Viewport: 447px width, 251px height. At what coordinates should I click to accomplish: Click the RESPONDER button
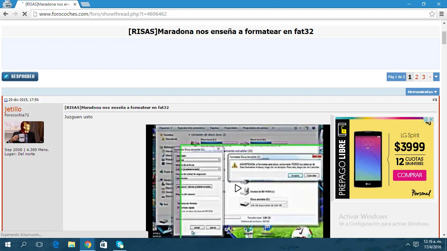[x=20, y=76]
